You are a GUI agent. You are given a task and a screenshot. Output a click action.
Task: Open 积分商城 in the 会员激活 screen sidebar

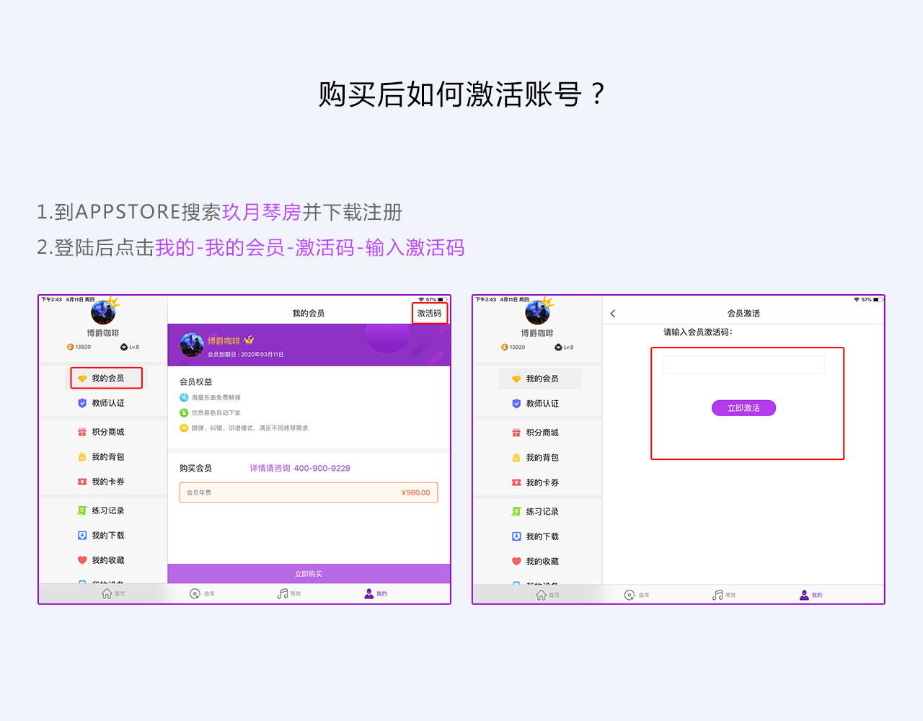click(535, 433)
